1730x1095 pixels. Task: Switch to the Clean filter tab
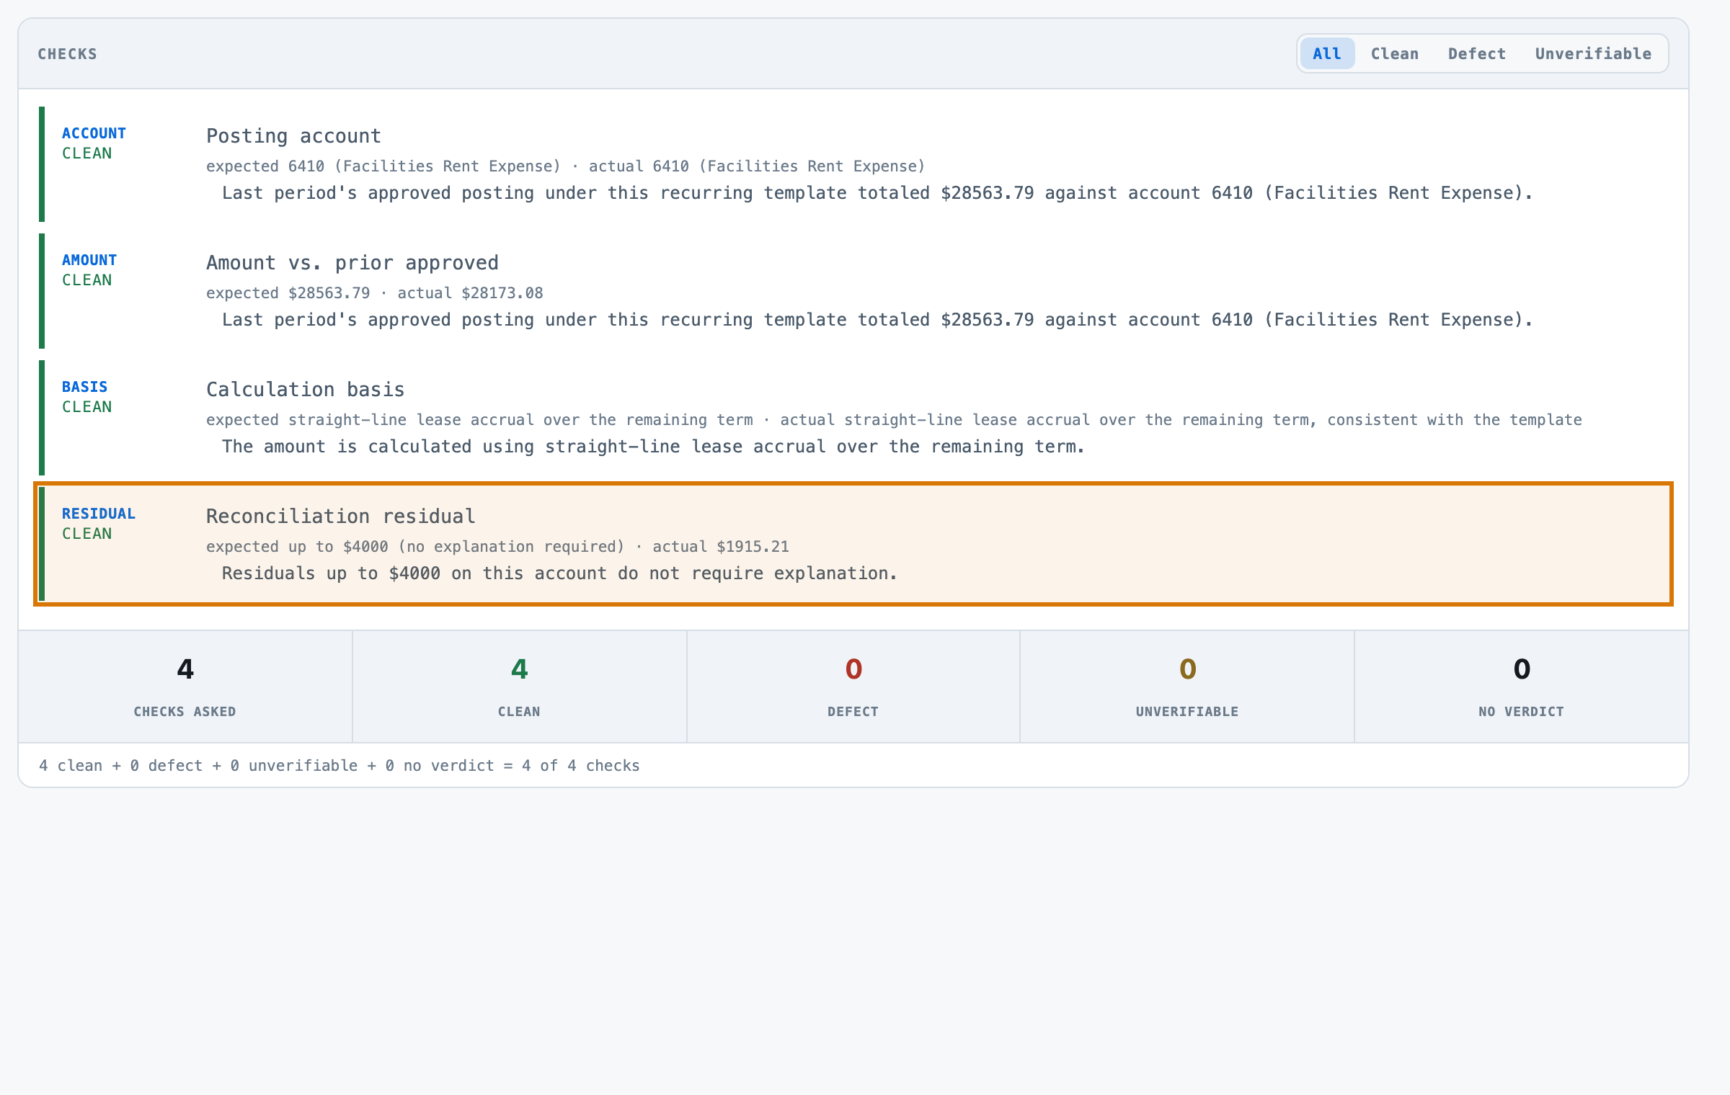click(1395, 53)
